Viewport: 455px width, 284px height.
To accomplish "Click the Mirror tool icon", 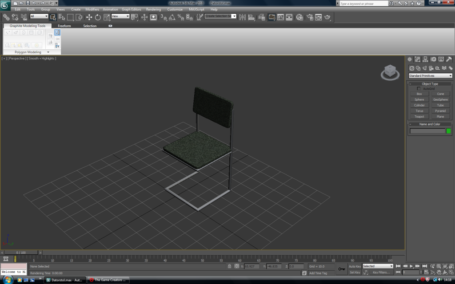I will [x=242, y=17].
